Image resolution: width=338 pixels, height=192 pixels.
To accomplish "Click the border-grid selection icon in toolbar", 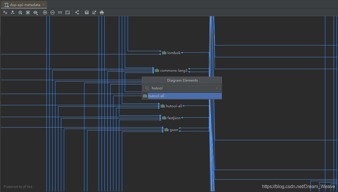I will click(x=28, y=12).
